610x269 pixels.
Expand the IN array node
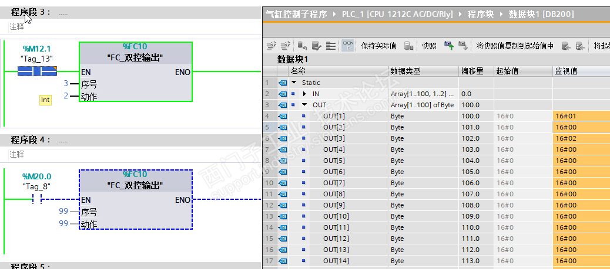(x=304, y=94)
